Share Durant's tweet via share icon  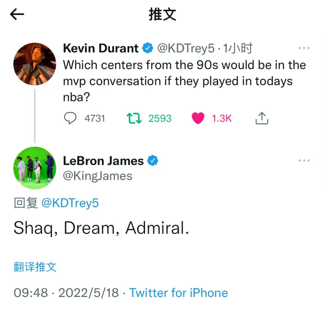[x=262, y=118]
